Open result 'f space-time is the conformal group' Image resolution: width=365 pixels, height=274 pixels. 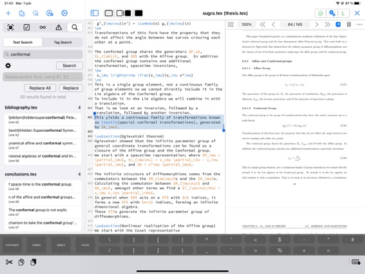tap(43, 186)
